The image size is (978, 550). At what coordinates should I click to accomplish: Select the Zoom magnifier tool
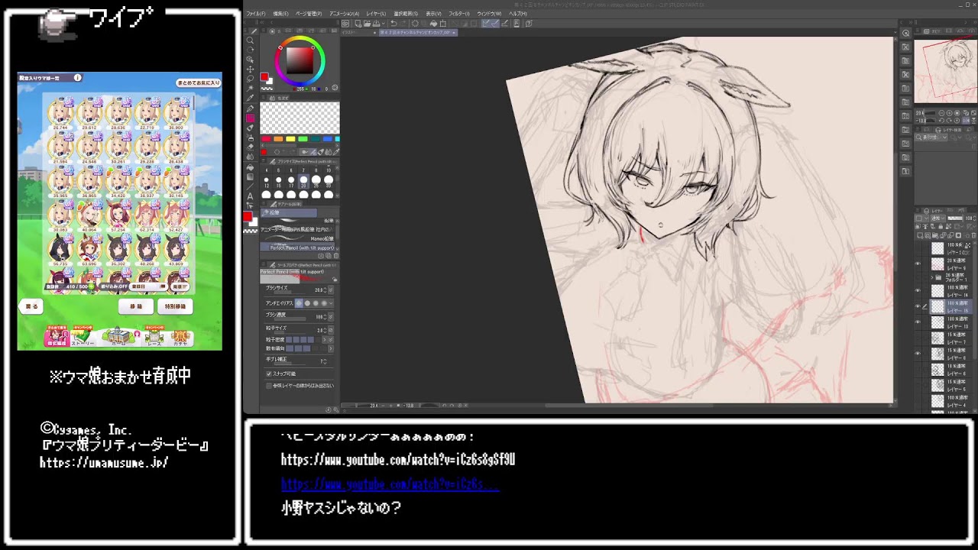point(250,40)
